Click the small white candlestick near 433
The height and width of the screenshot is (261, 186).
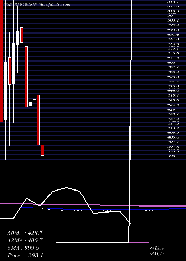30,104
